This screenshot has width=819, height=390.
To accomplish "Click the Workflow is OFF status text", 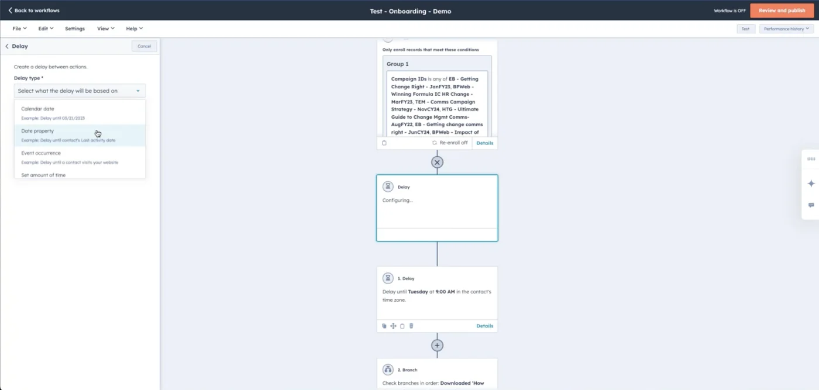I will pos(729,11).
